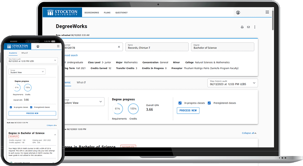
Task: Click Degree in Bachelor of Science heading on phone
Action: (x=26, y=133)
